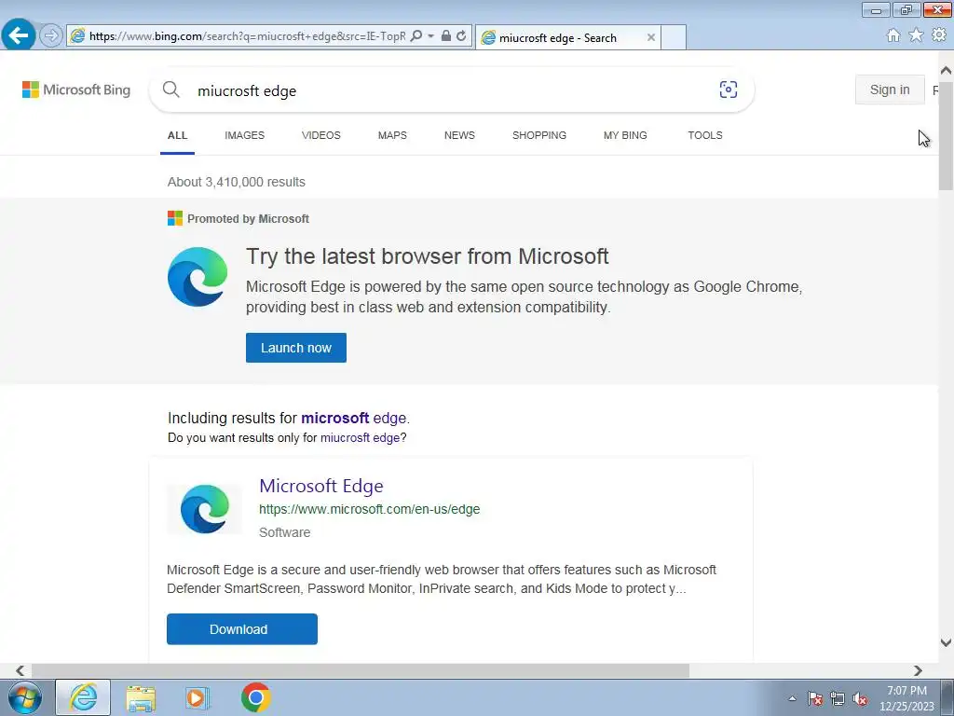
Task: Click the large Edge logo in the promo
Action: [198, 277]
